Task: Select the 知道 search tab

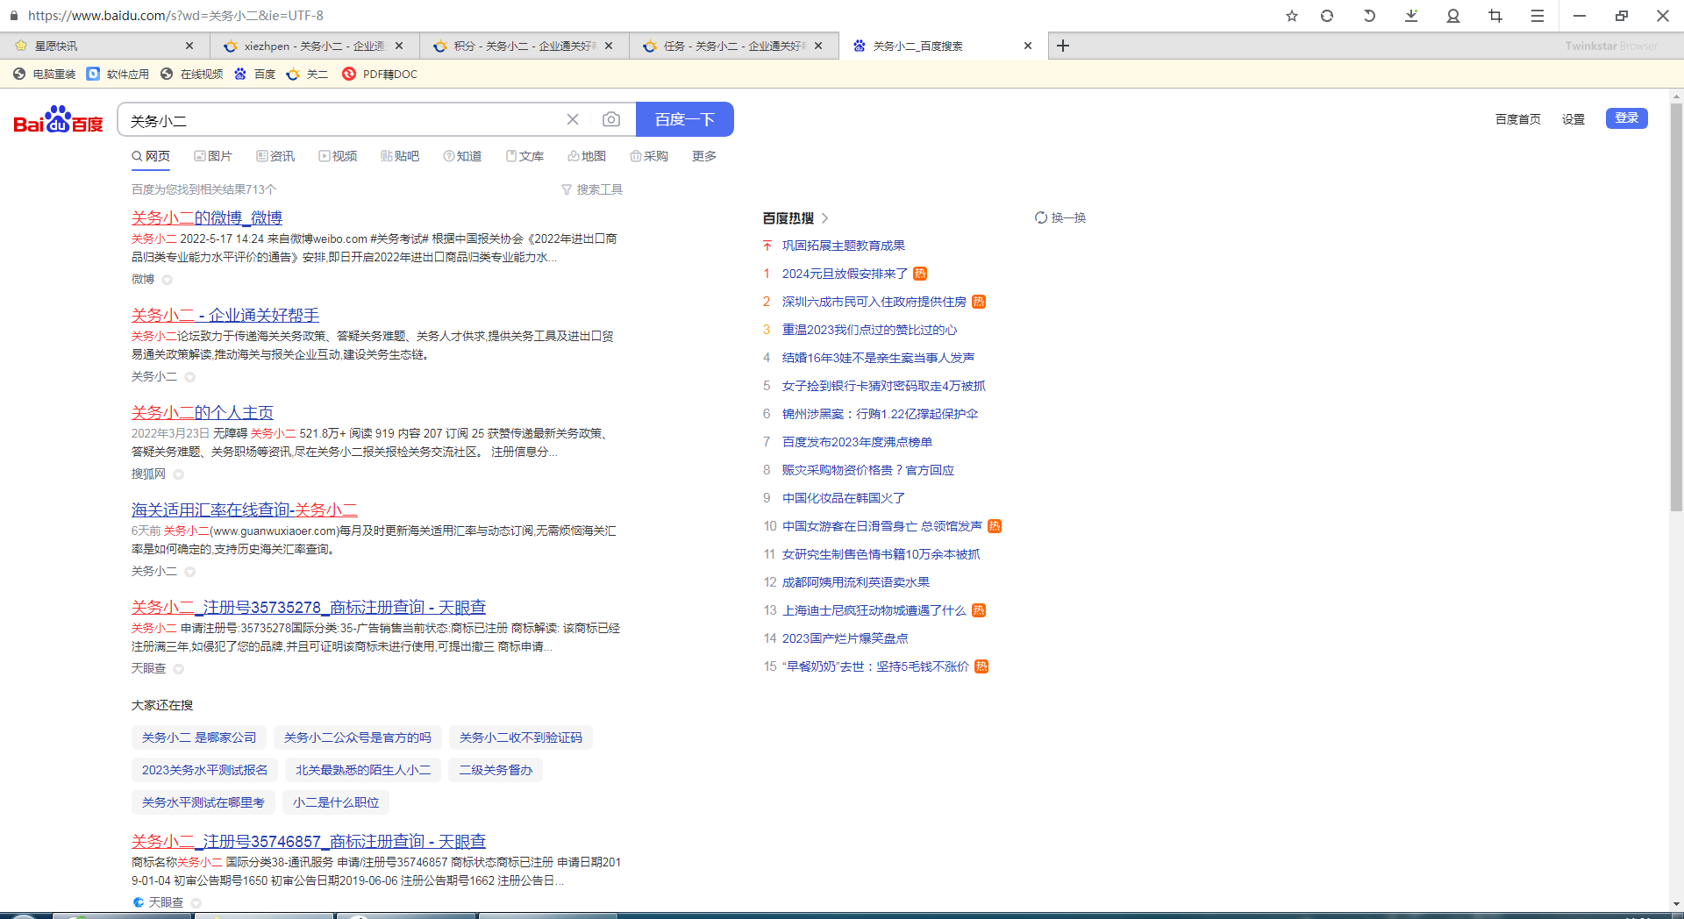Action: [462, 156]
